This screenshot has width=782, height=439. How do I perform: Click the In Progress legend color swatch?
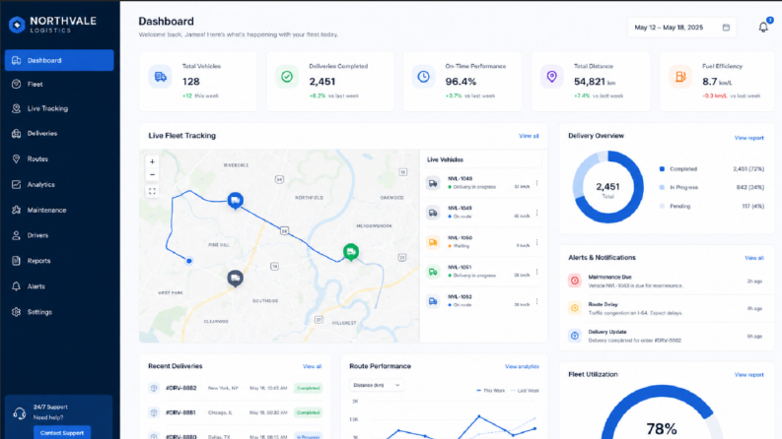(x=662, y=187)
